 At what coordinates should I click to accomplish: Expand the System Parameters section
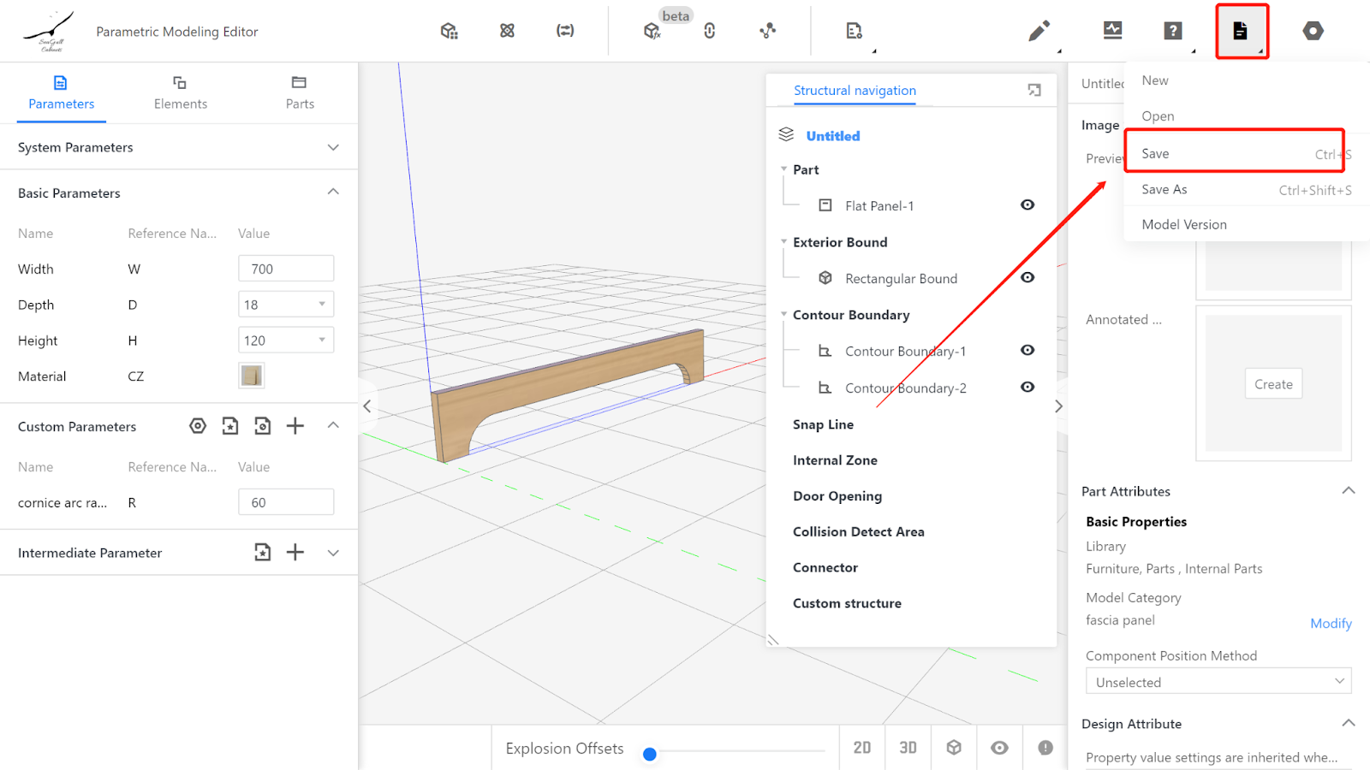333,147
